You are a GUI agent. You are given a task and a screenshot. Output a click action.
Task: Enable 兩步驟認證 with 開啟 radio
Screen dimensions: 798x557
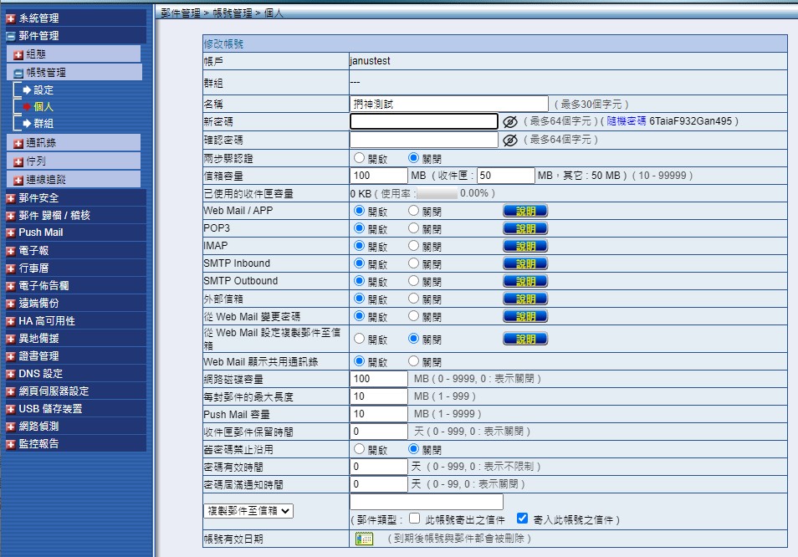click(360, 158)
